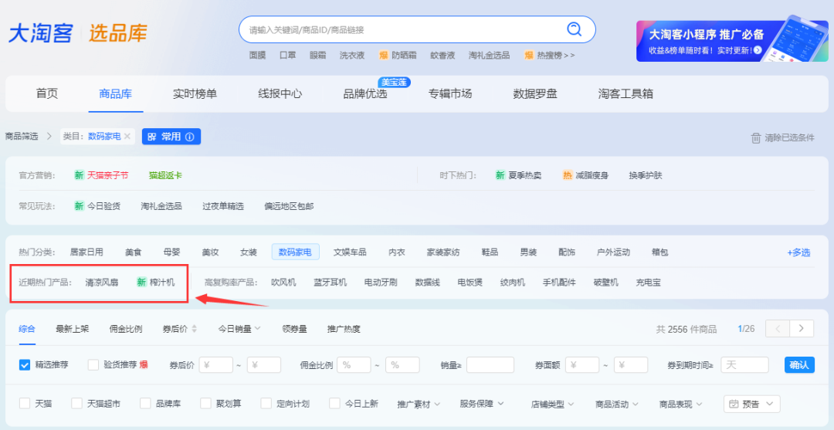834x430 pixels.
Task: Select the 居家日用 category
Action: point(86,252)
